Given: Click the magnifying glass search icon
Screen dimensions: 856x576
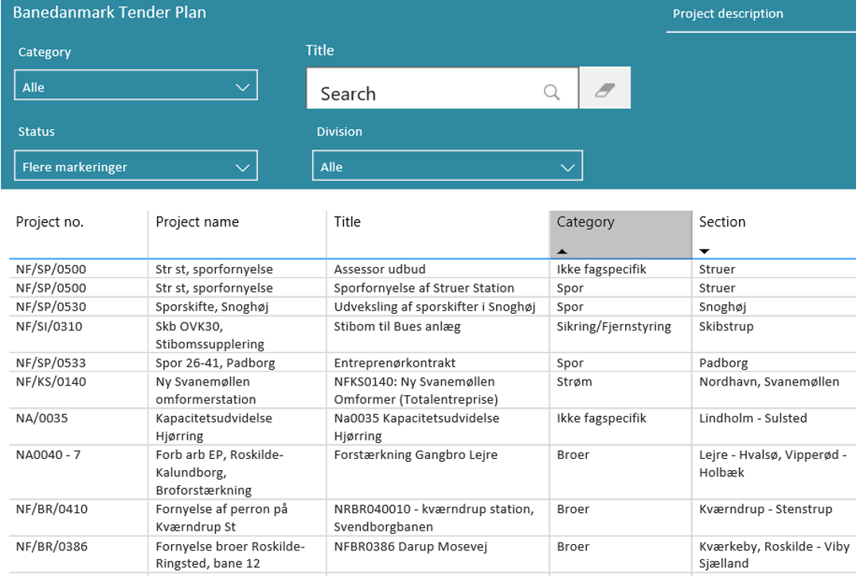Looking at the screenshot, I should point(552,92).
